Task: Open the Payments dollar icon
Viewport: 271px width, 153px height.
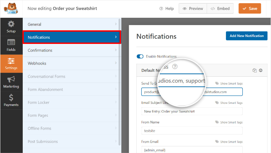Action: coord(11,100)
